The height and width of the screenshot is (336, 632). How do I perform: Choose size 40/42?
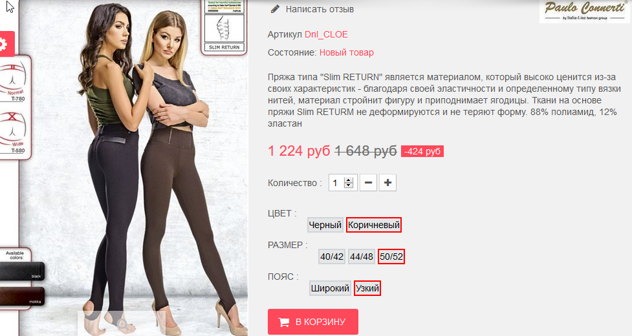[x=332, y=257]
